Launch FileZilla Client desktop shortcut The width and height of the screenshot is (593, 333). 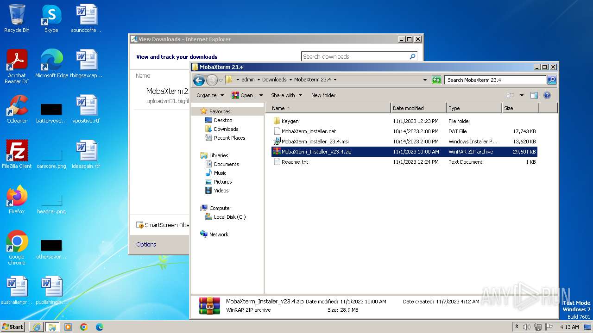tap(17, 154)
